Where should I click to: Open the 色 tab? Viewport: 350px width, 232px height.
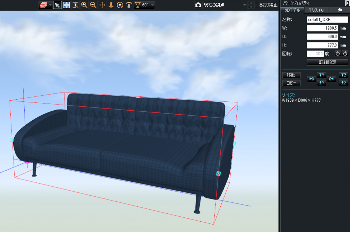coord(340,10)
